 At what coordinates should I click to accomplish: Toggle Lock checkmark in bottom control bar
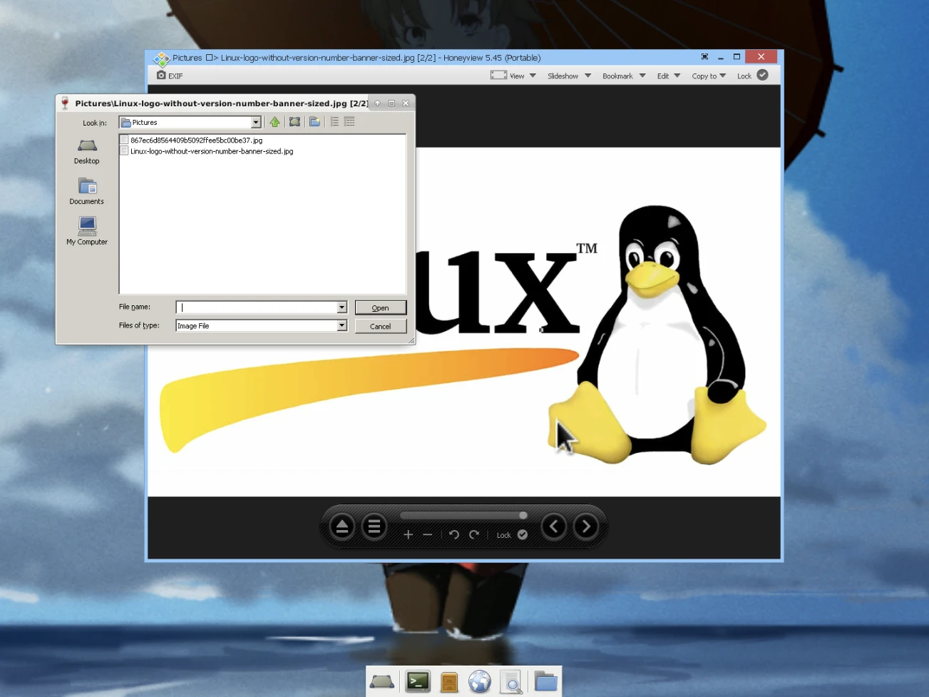523,535
